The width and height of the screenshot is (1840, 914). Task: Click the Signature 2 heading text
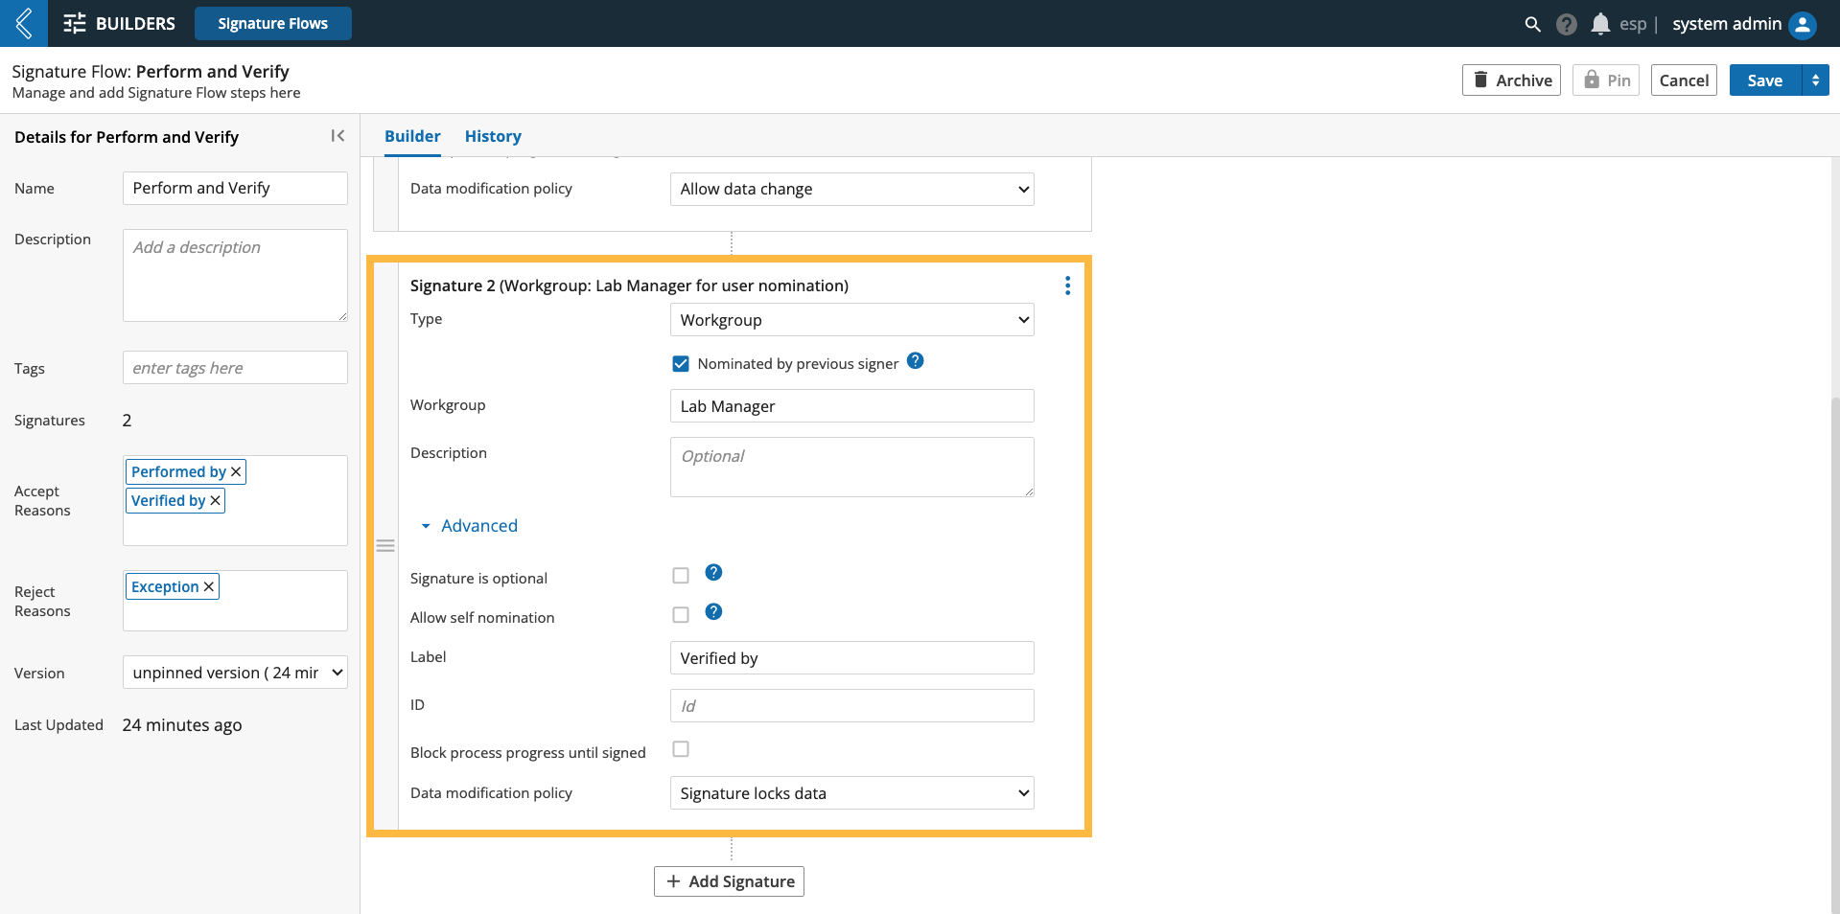(x=629, y=286)
